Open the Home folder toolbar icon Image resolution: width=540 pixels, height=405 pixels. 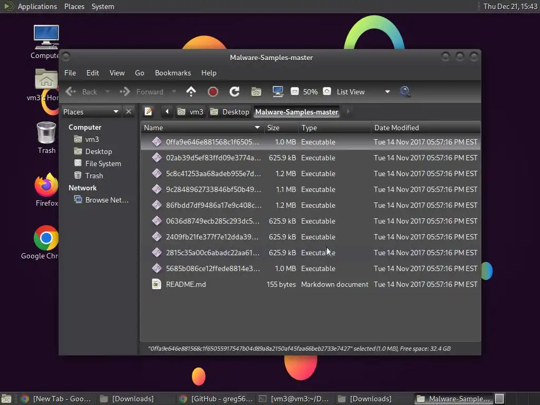[x=256, y=92]
